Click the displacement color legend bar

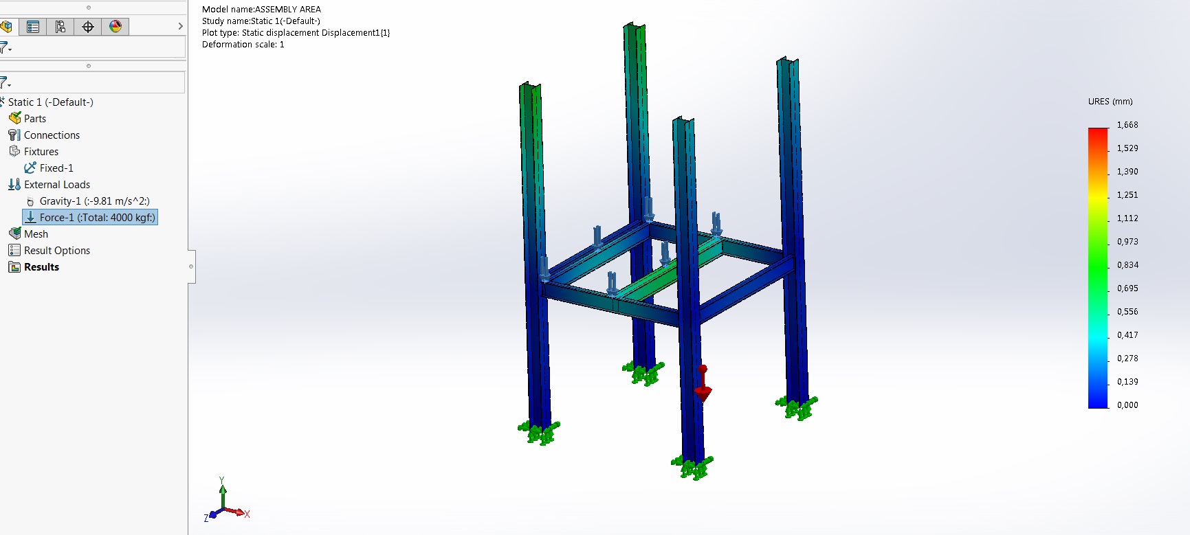1099,268
